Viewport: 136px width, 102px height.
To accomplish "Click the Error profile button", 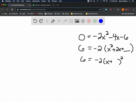I will click(x=126, y=10).
